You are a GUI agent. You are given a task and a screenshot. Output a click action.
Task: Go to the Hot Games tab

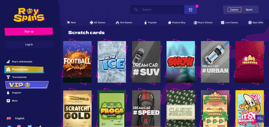tap(124, 22)
